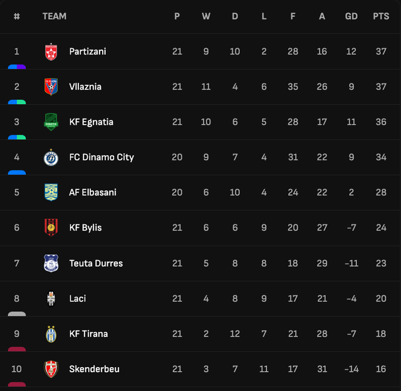Click the Laci team logo

coord(51,298)
